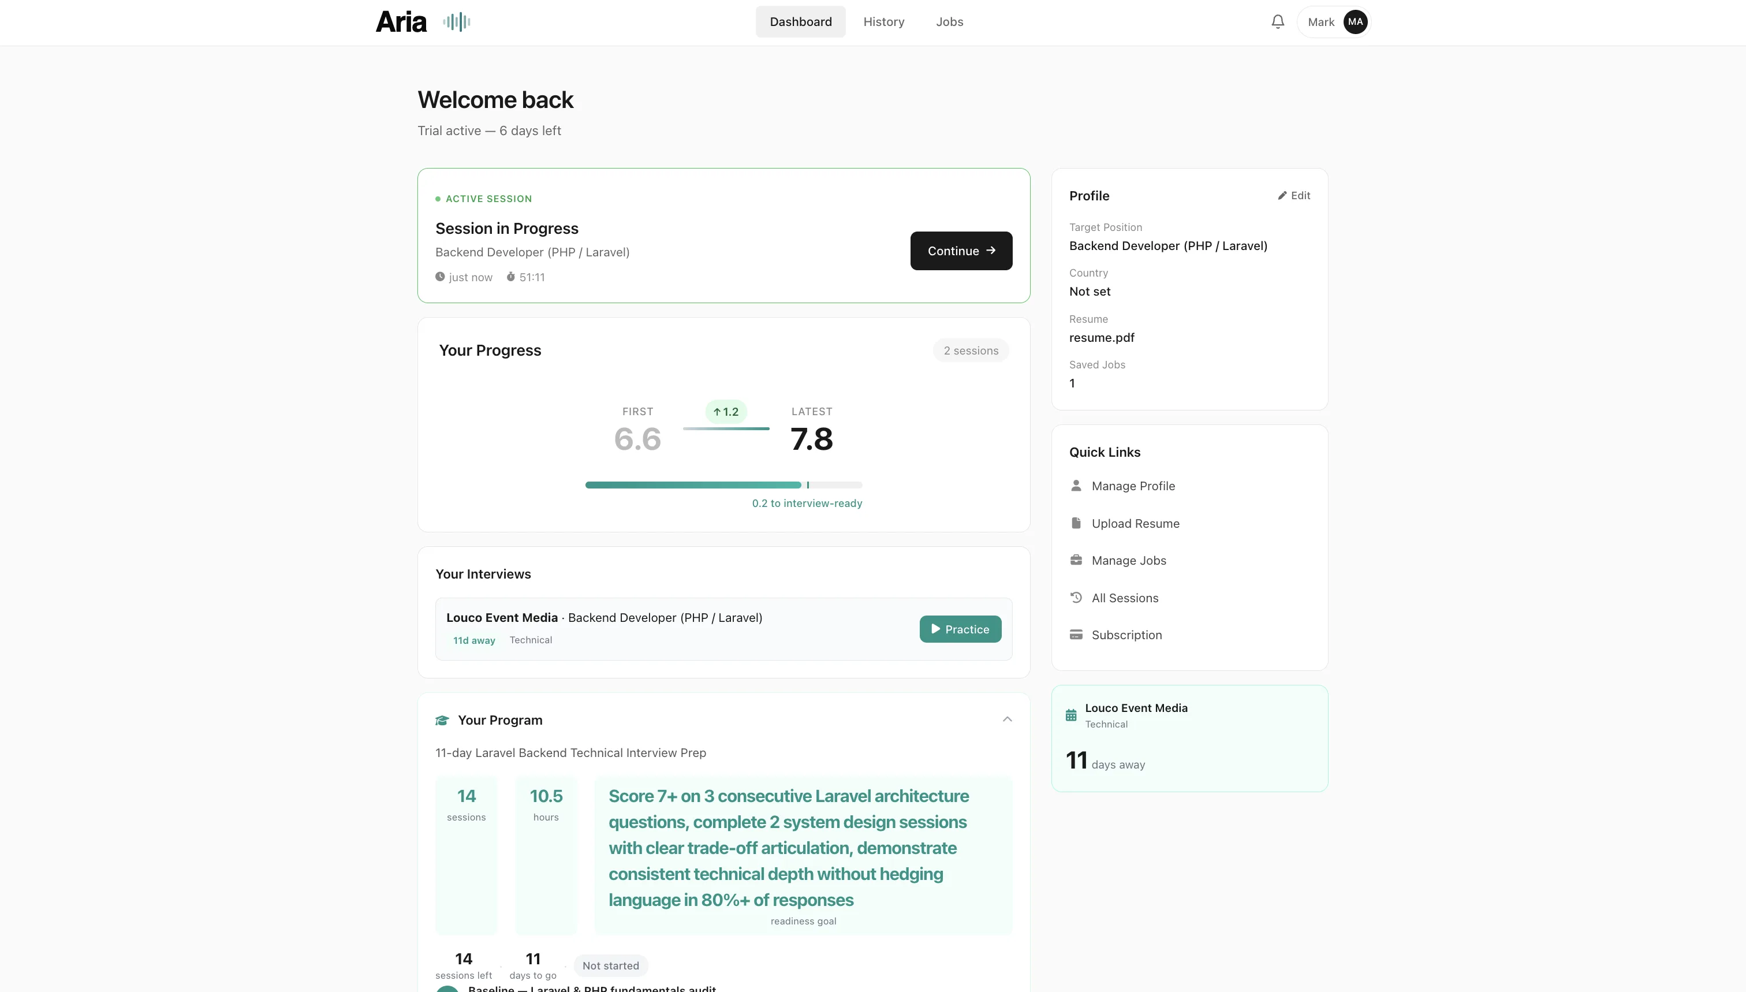
Task: Click the pencil icon next to Edit
Action: click(1282, 196)
